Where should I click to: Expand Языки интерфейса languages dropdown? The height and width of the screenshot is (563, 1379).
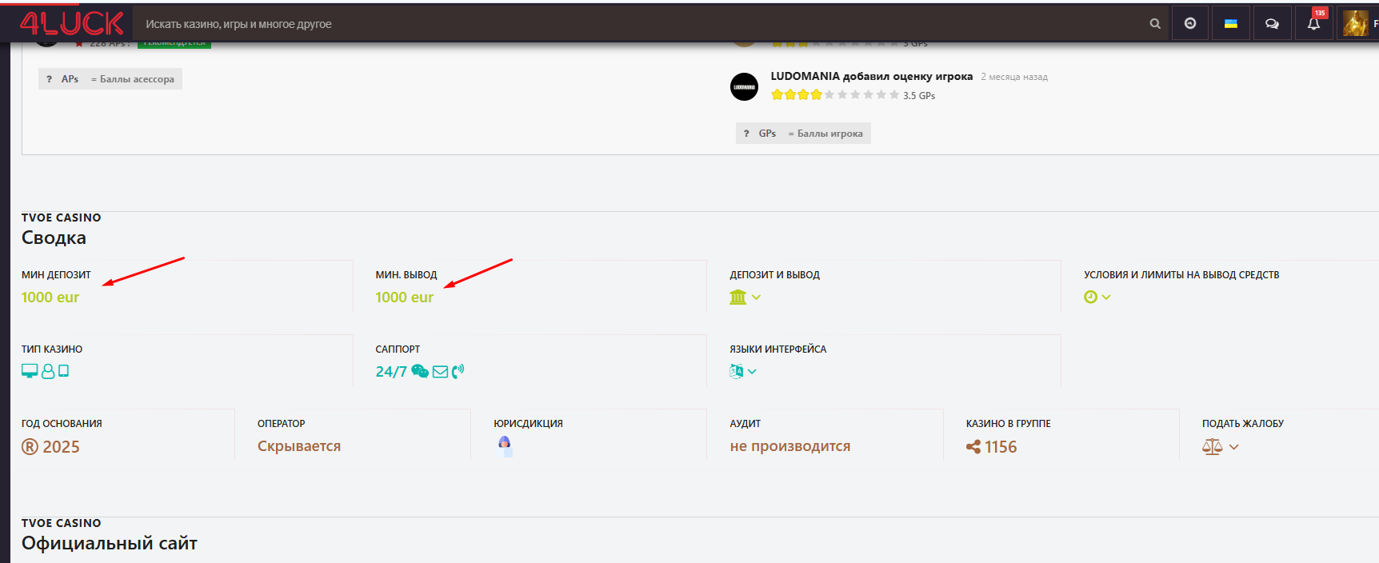click(743, 371)
